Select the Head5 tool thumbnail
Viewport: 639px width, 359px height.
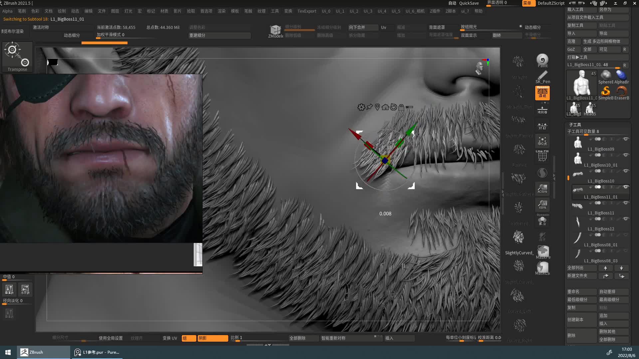589,109
